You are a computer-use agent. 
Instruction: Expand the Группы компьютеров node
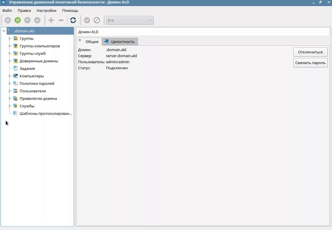pos(9,46)
